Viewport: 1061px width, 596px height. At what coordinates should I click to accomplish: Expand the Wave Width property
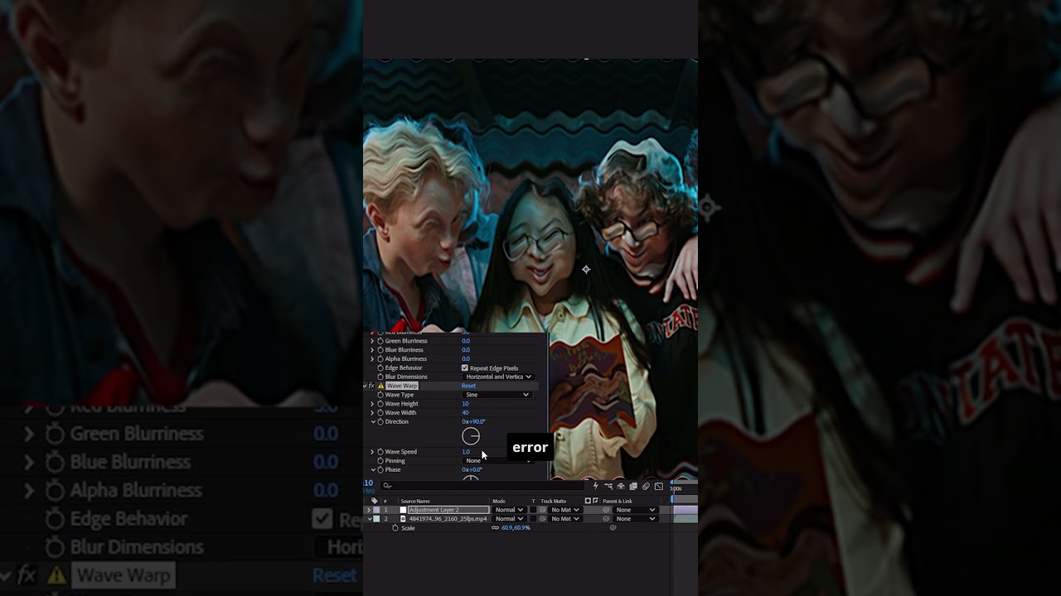[372, 413]
